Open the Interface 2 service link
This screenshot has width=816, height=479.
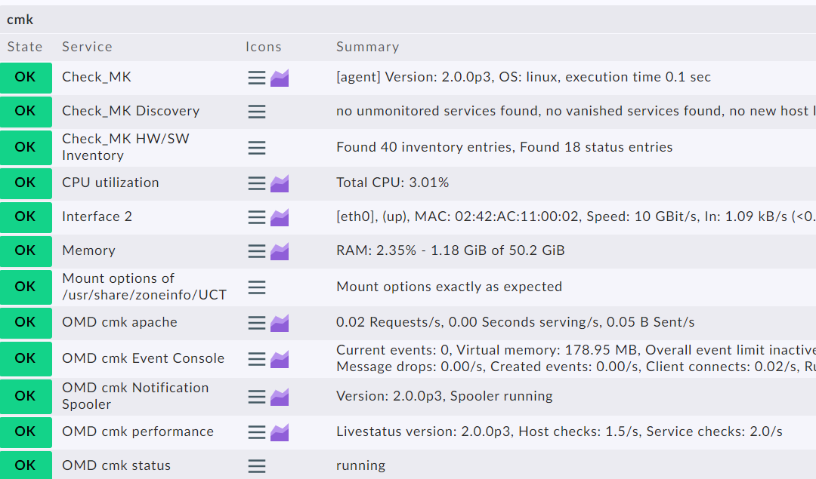click(97, 216)
